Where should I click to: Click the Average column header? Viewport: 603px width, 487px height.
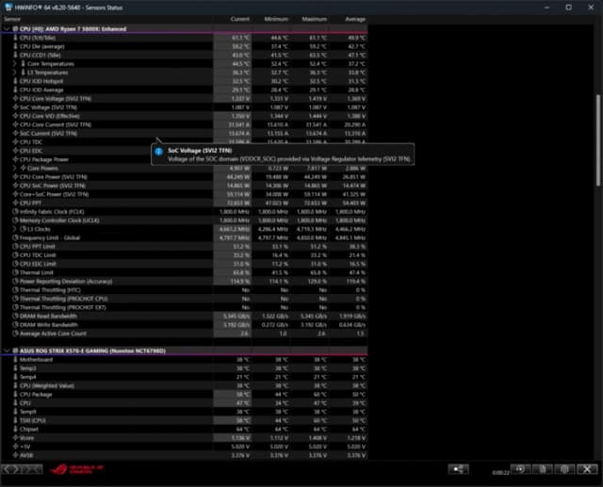pos(355,19)
